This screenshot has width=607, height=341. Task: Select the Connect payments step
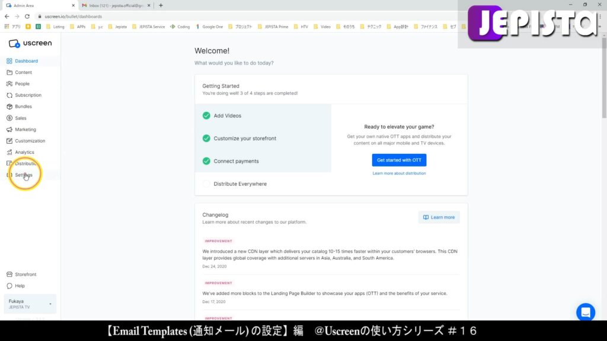(263, 161)
